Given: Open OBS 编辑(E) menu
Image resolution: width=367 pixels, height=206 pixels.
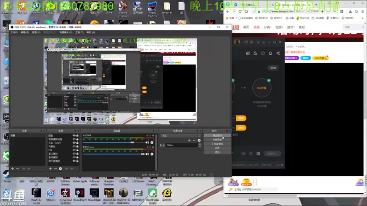Looking at the screenshot, I should click(25, 33).
